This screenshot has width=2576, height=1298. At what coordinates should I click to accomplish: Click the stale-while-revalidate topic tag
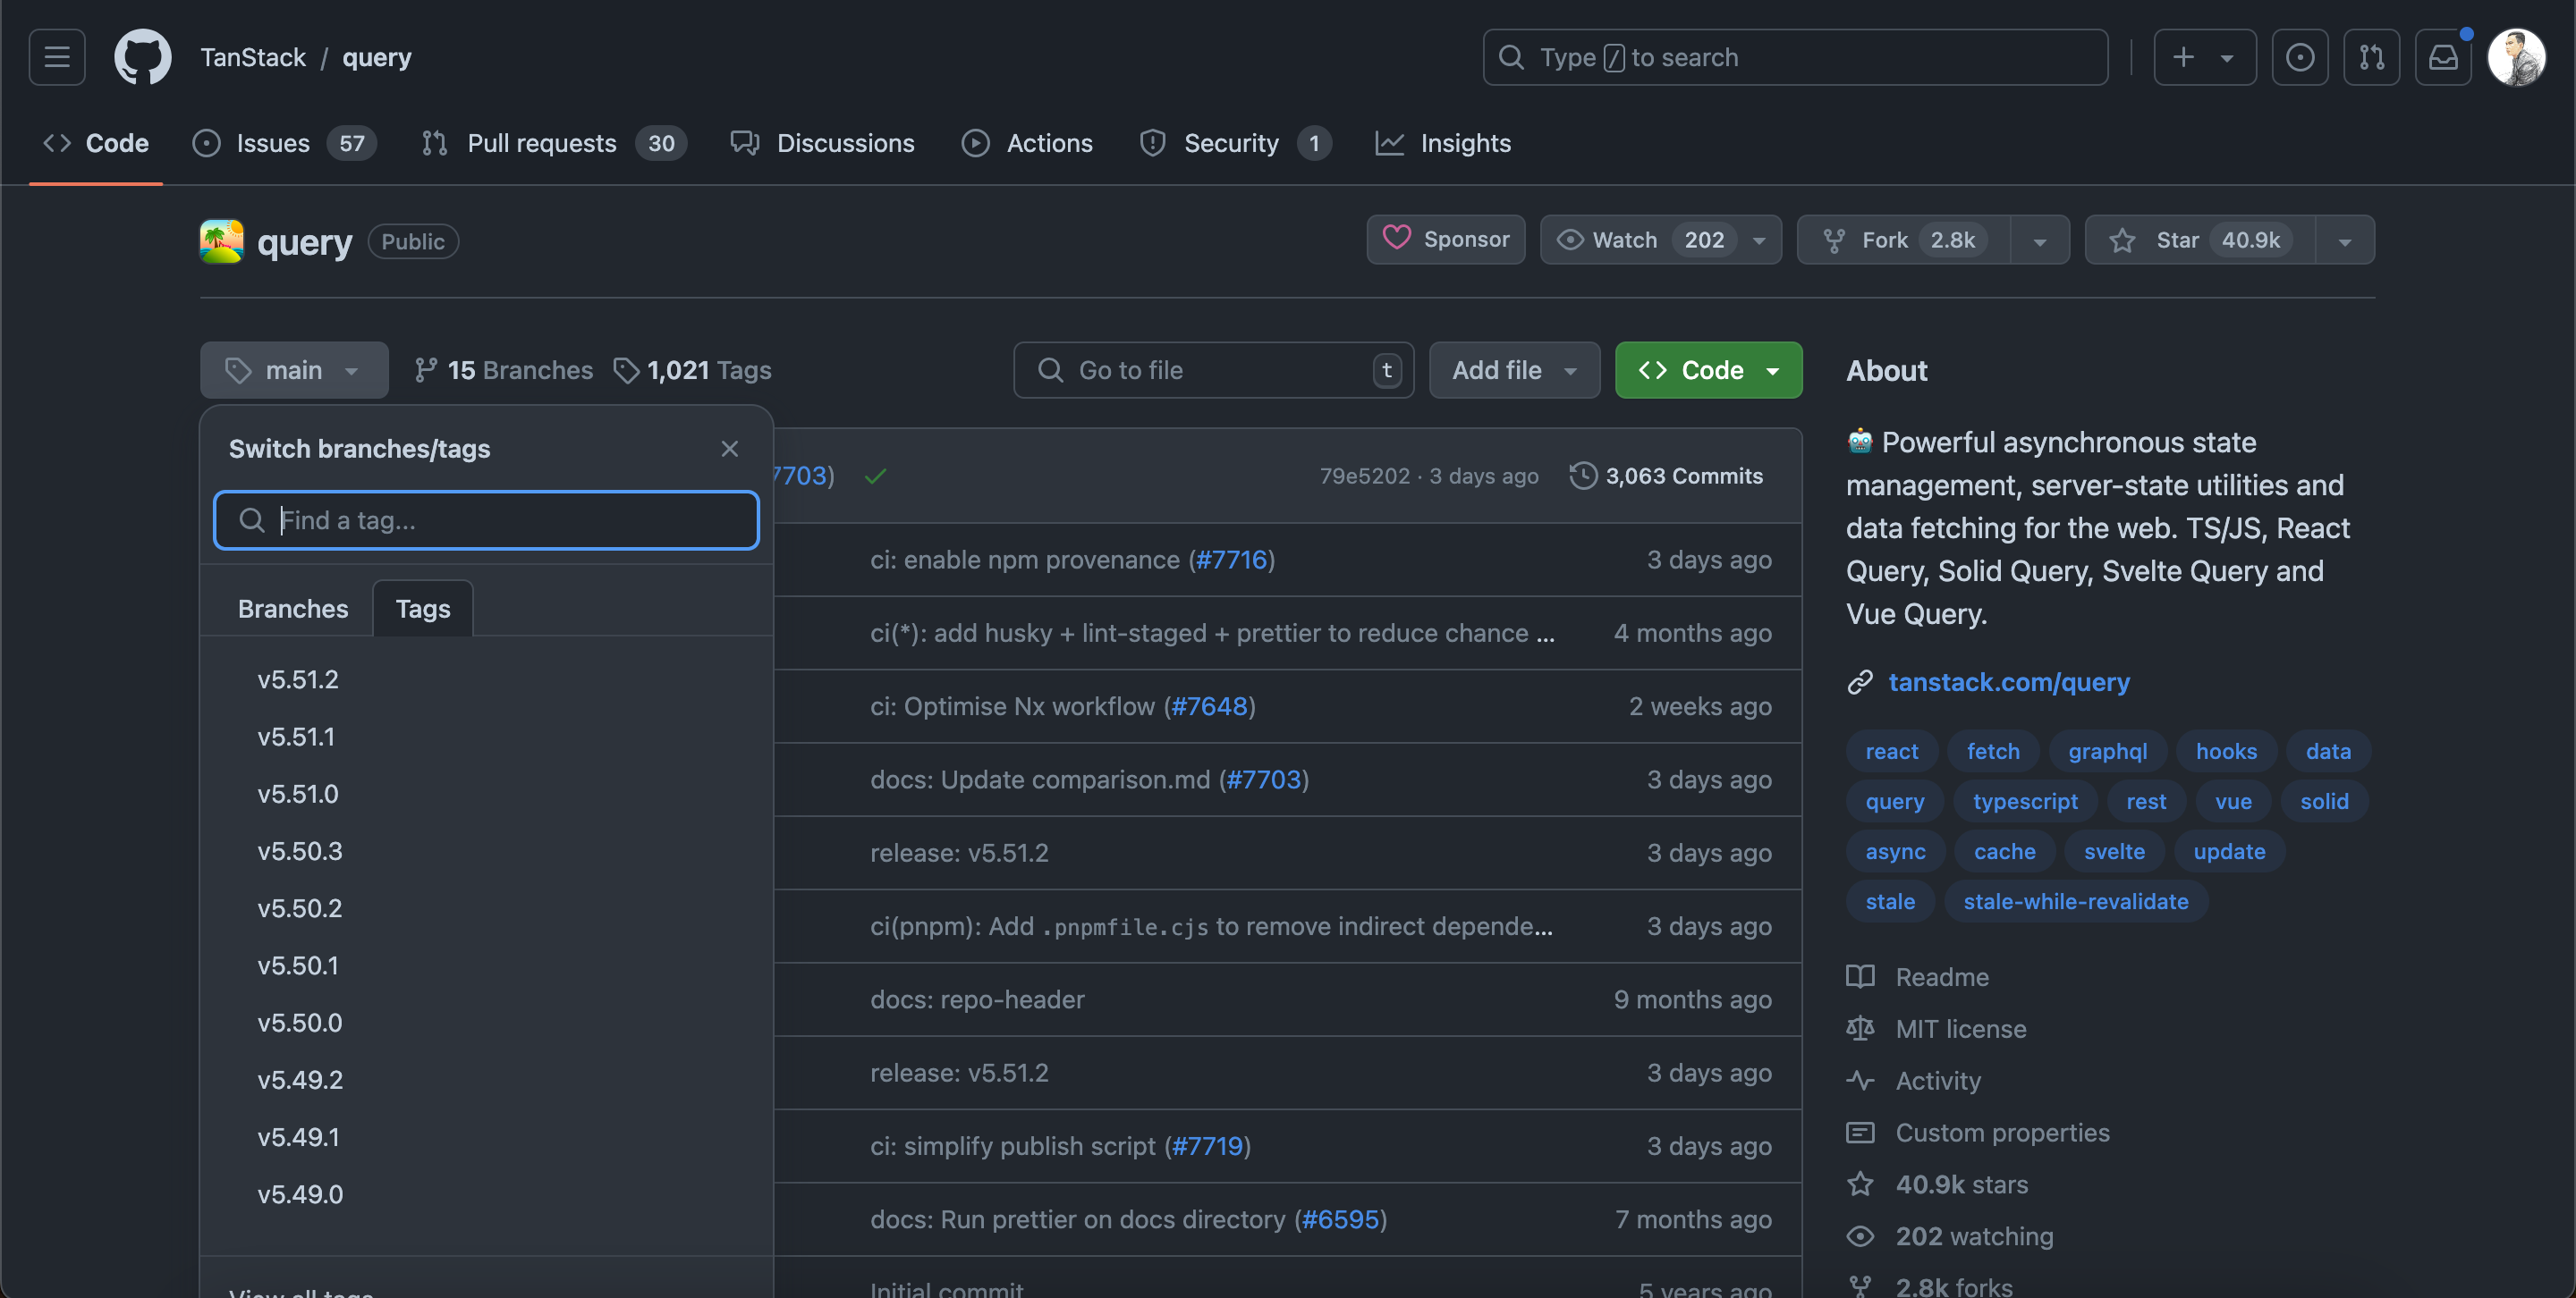2075,901
